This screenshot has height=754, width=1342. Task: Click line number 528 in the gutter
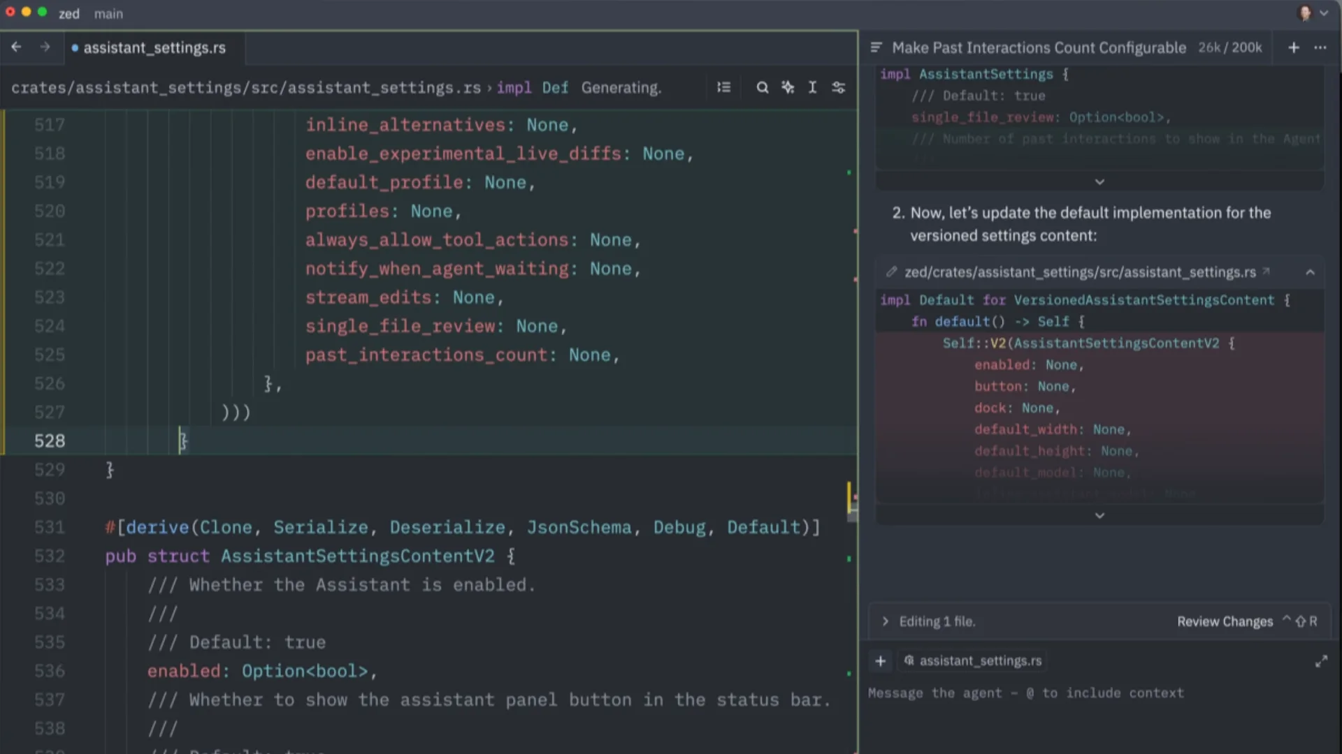(x=50, y=441)
